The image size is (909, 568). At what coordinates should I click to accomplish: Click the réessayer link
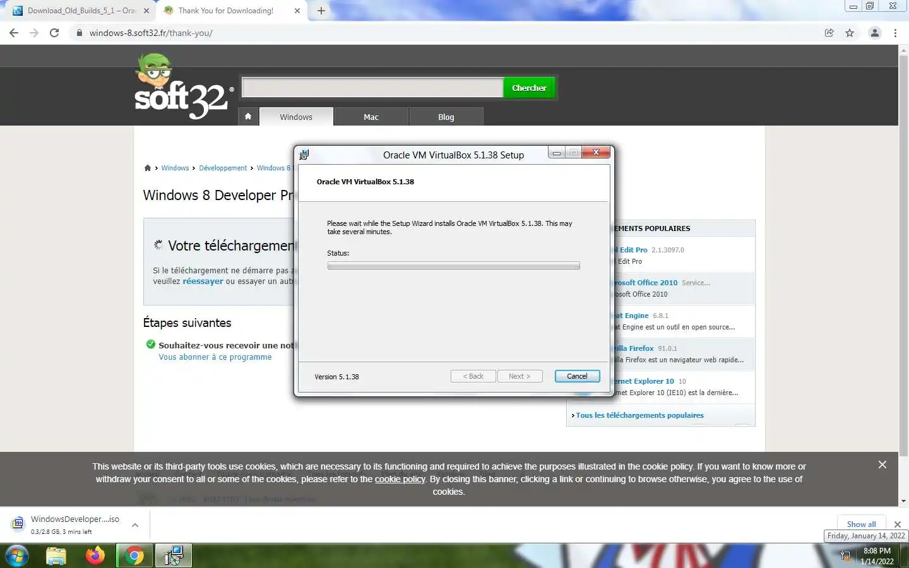[x=203, y=281]
